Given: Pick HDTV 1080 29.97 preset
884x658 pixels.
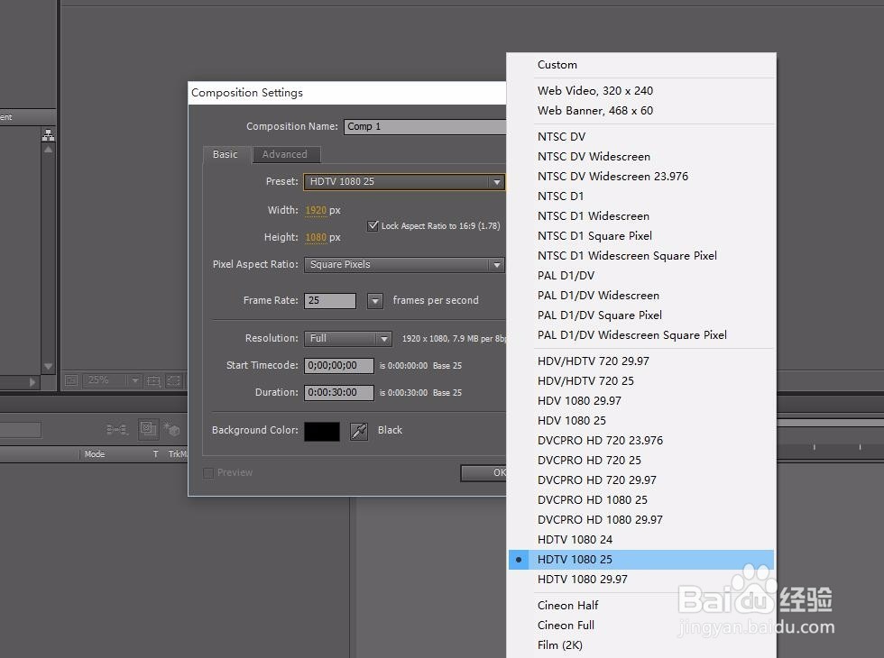Looking at the screenshot, I should [641, 579].
